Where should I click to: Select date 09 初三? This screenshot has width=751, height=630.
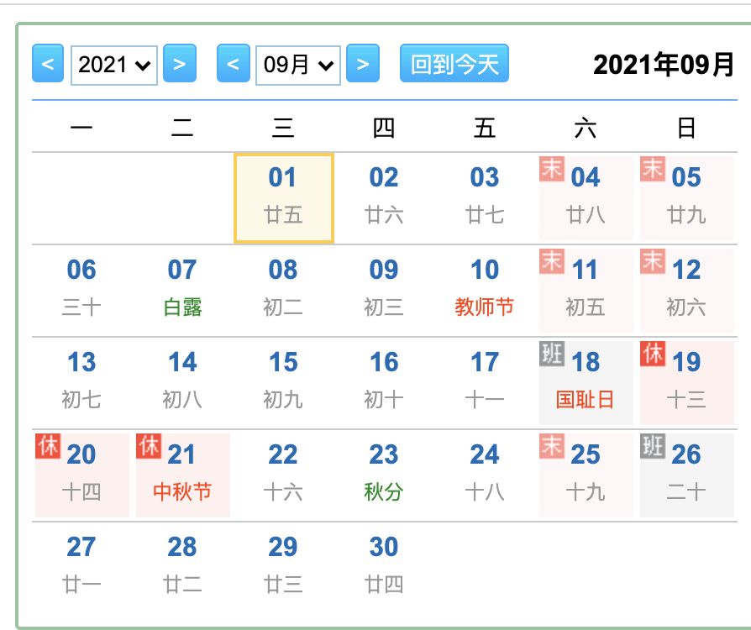[x=384, y=291]
